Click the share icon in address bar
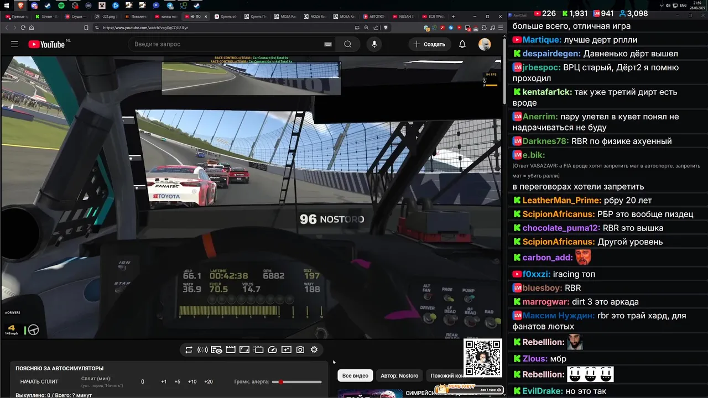 point(376,28)
